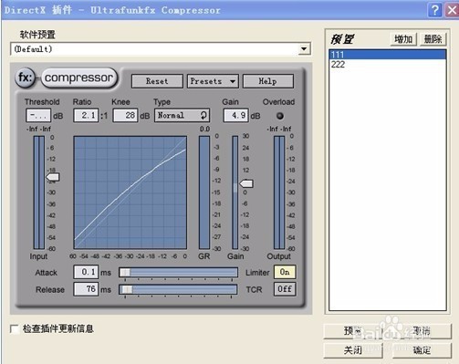
Task: Toggle the TCR Off button
Action: (285, 289)
